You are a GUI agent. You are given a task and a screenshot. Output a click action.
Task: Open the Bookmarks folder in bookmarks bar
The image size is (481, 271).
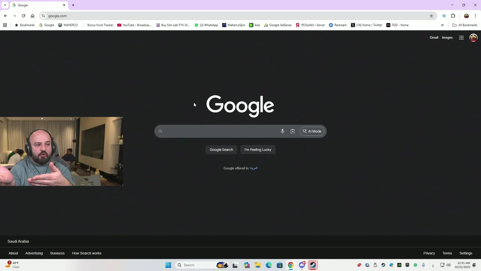(24, 25)
